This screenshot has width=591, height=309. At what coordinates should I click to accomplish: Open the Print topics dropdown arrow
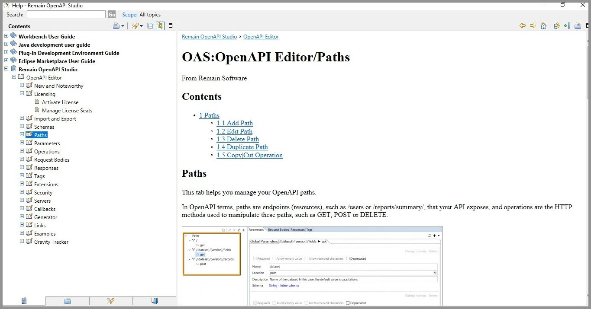click(x=123, y=26)
